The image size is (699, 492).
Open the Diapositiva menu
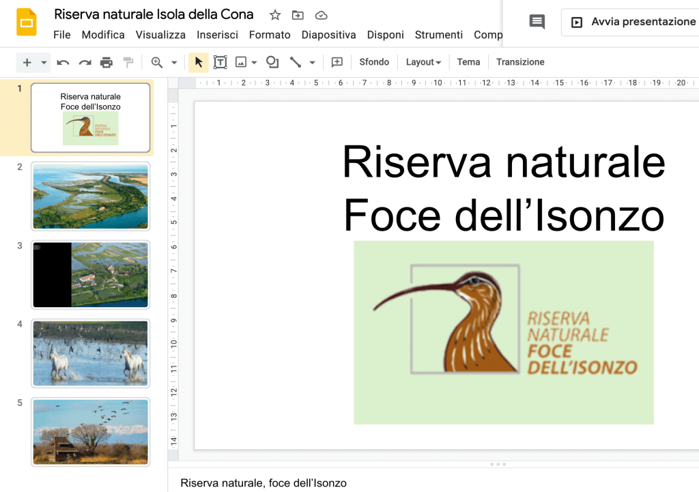pyautogui.click(x=328, y=35)
